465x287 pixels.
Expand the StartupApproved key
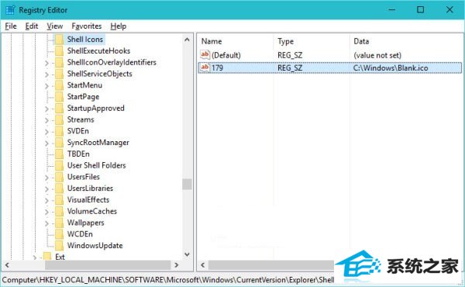coord(46,109)
